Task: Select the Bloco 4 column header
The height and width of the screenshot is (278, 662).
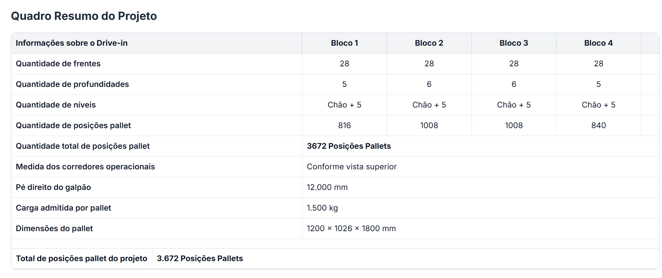Action: pos(598,43)
